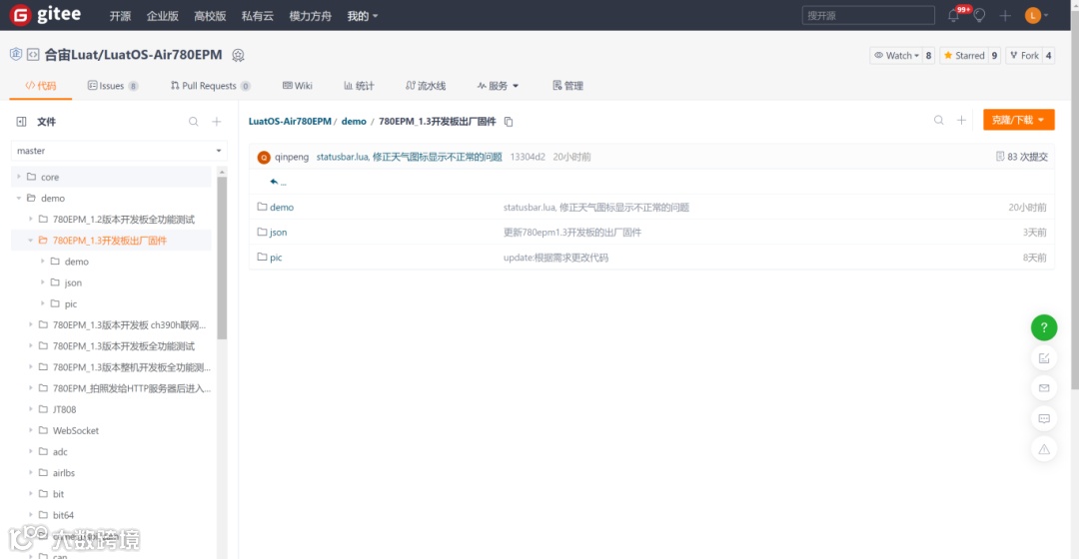Expand the JT808 folder
The height and width of the screenshot is (559, 1079).
click(30, 409)
